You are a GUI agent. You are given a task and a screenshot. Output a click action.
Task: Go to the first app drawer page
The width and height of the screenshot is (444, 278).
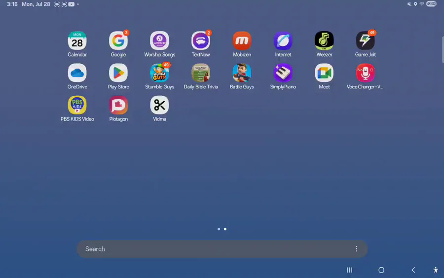[x=219, y=229]
